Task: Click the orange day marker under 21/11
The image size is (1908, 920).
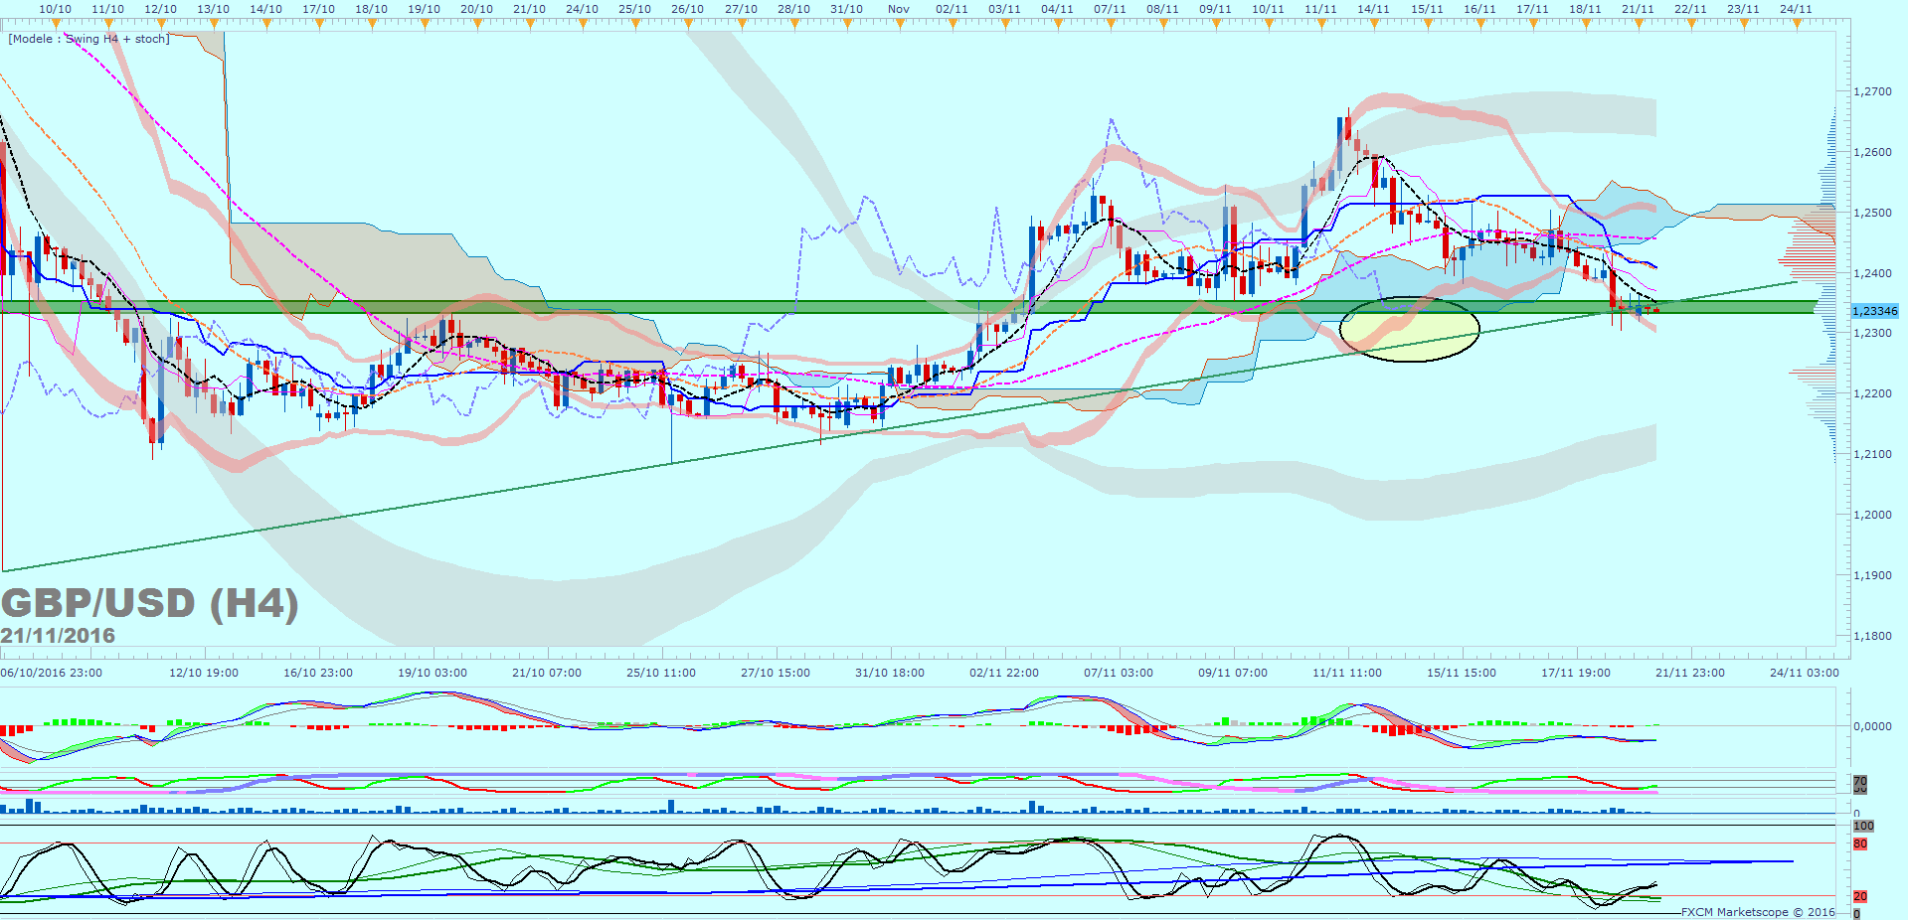Action: 1638,24
